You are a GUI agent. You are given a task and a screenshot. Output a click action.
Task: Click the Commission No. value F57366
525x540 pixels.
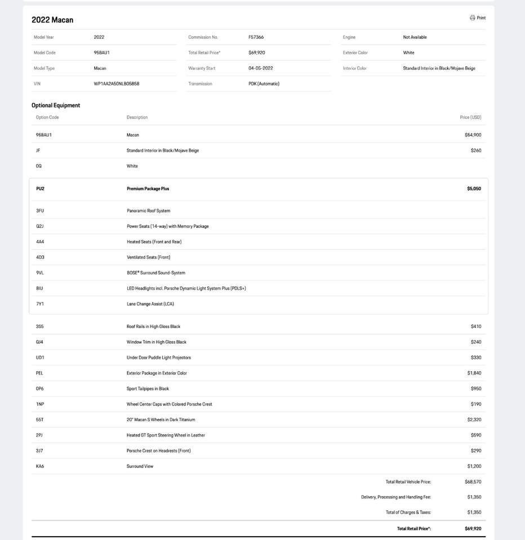[256, 37]
